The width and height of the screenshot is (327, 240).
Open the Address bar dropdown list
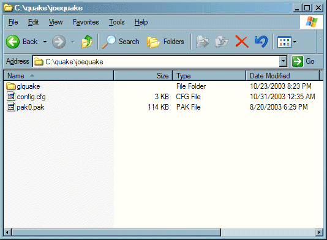point(283,61)
